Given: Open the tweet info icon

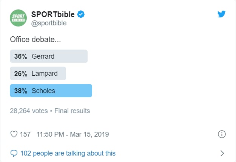Looking at the screenshot, I should click(222, 134).
